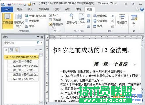Uncheck the Navigation Pane (导航窗格) checkbox
The image size is (145, 105).
click(x=50, y=24)
